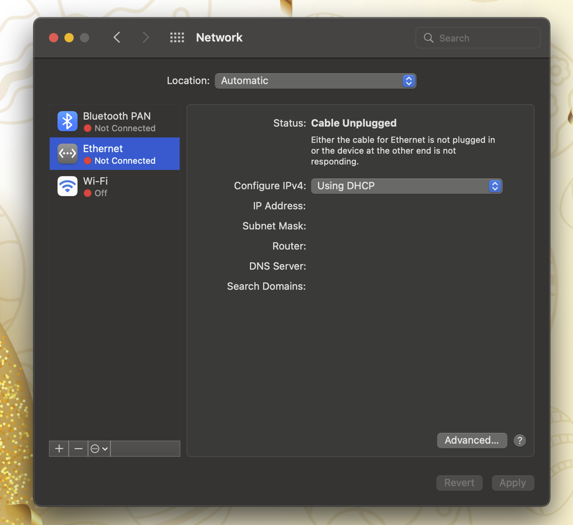This screenshot has width=573, height=525.
Task: Go back with the left chevron
Action: [x=117, y=38]
